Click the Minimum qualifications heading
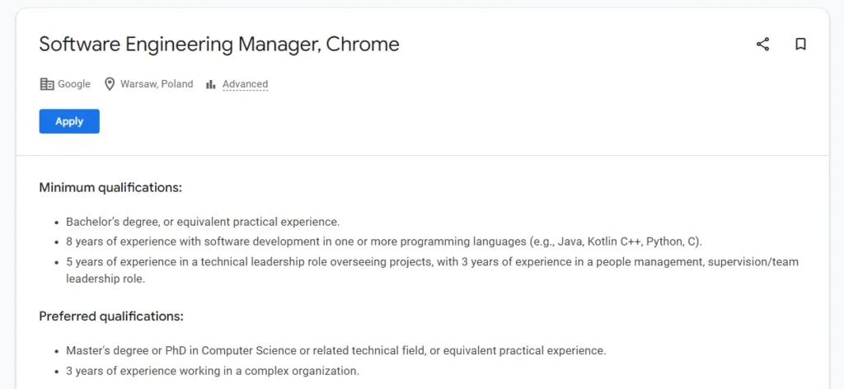The image size is (844, 389). point(110,188)
